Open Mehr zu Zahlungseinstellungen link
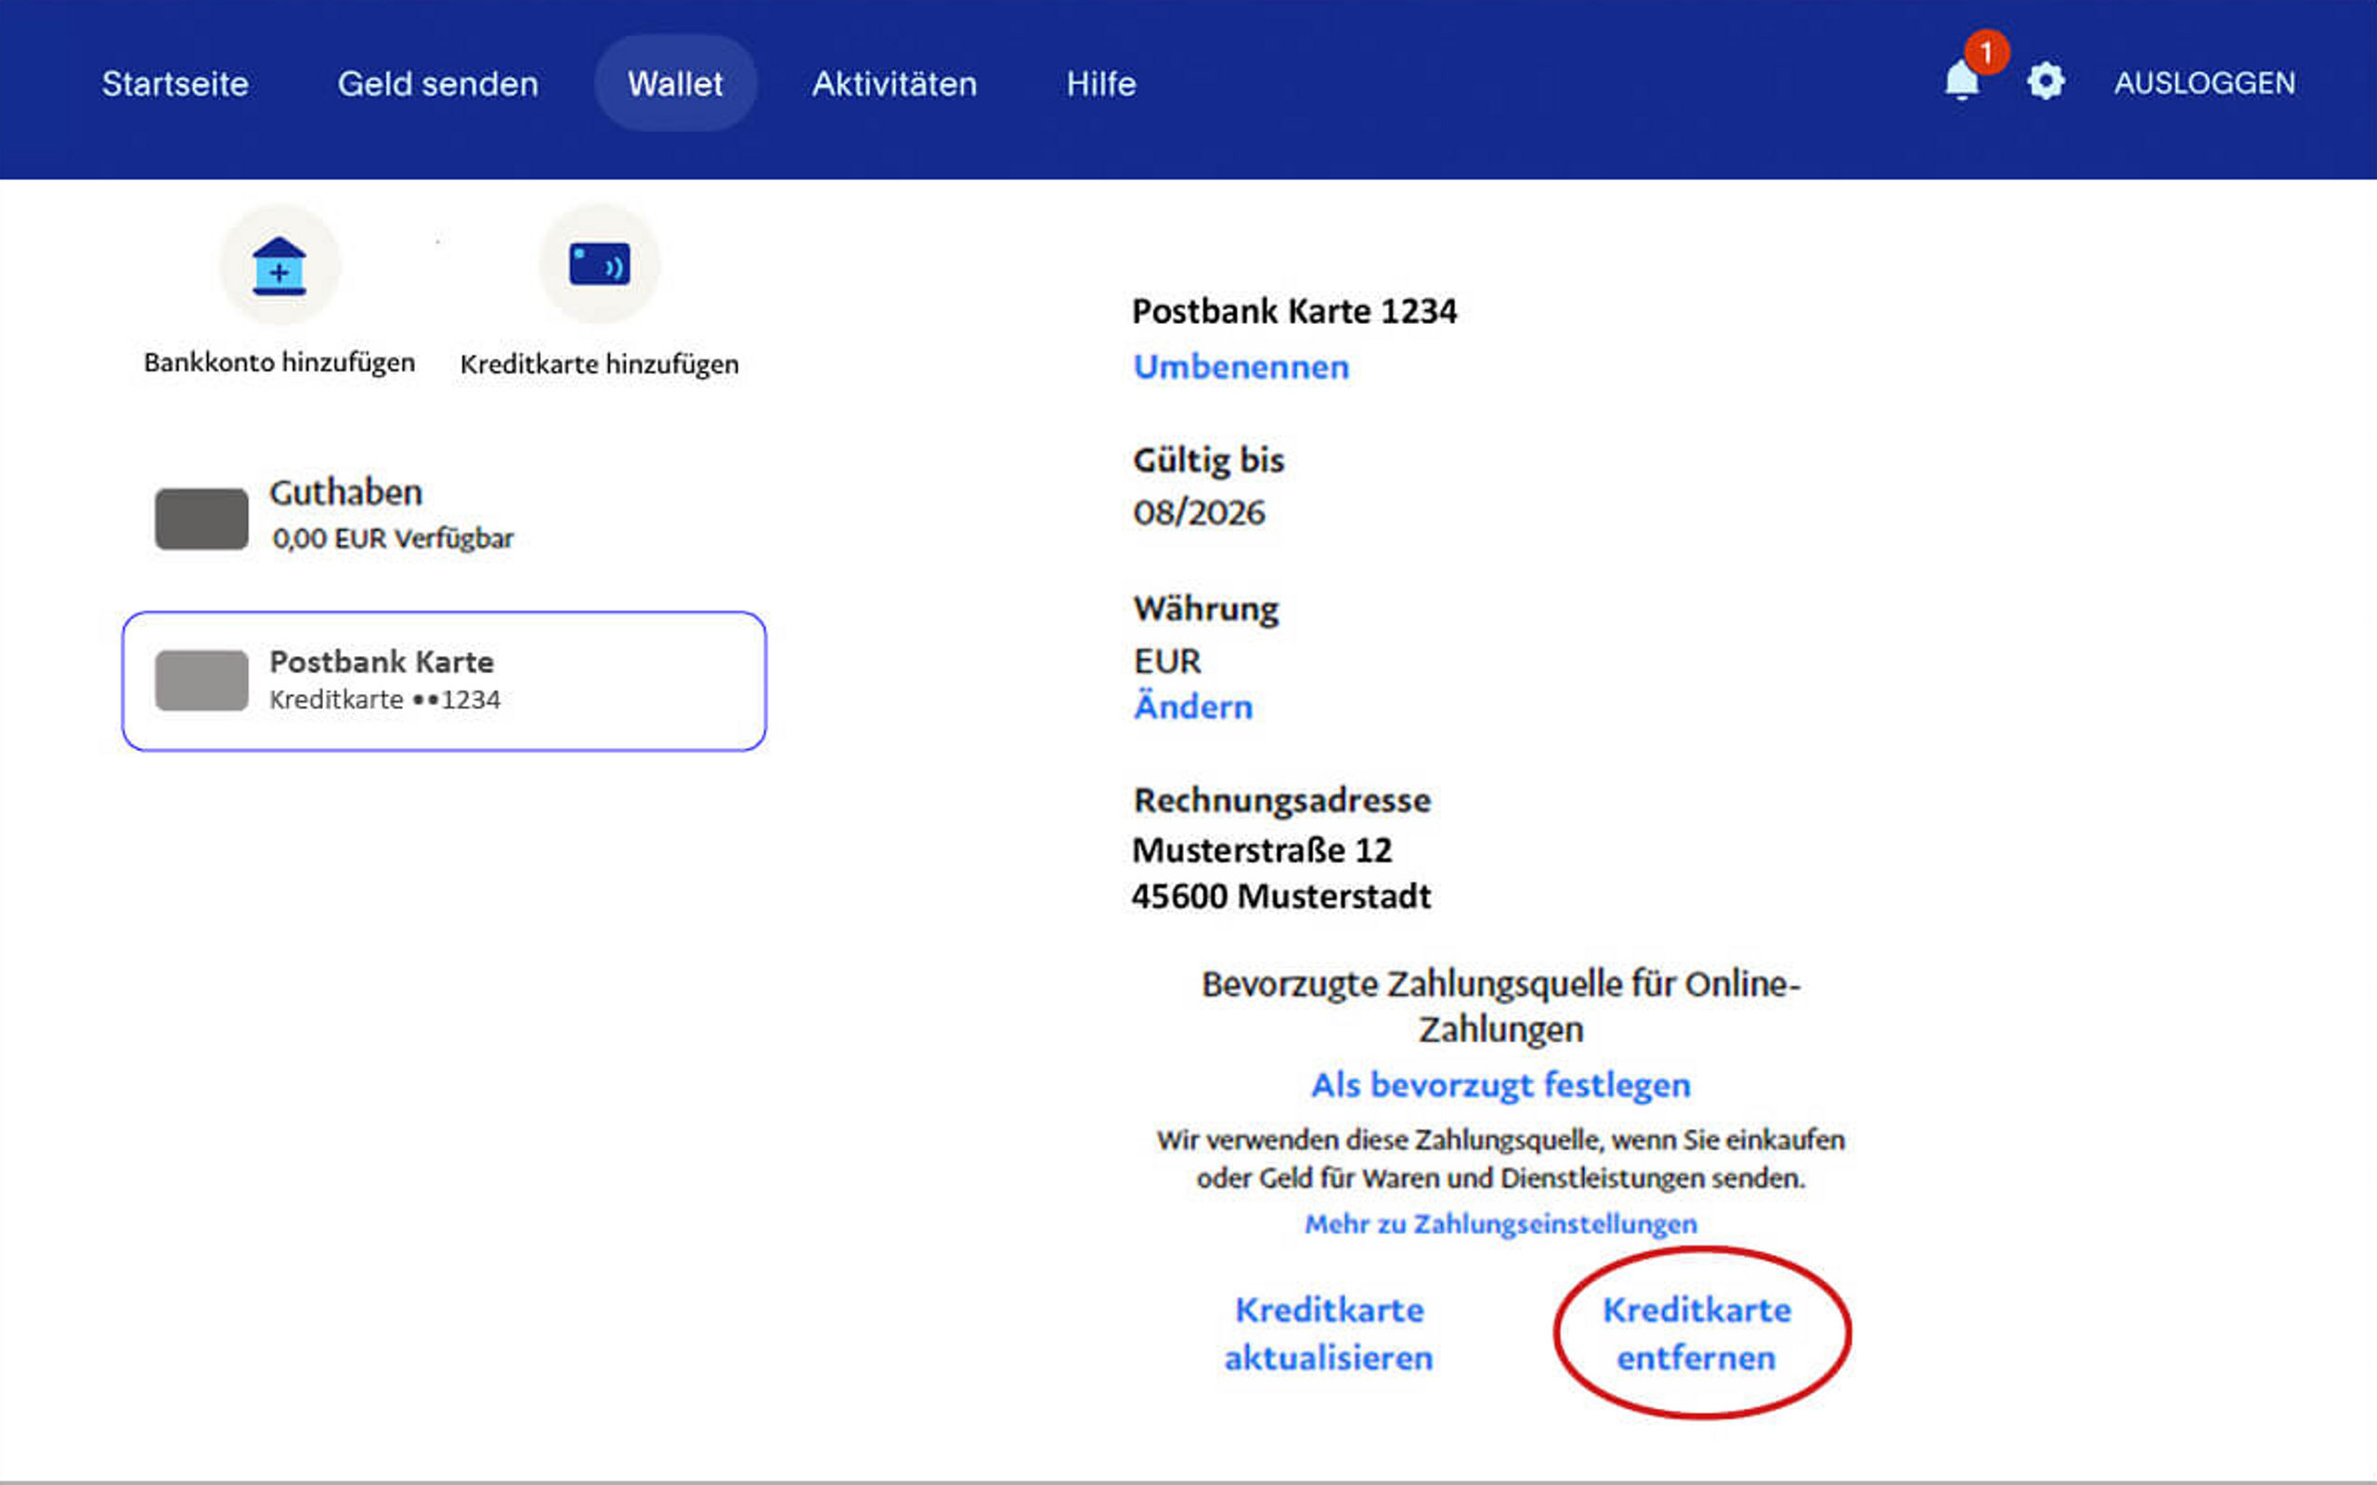 1500,1225
